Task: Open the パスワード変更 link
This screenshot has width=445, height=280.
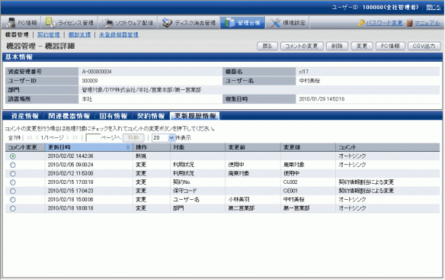Action: 384,23
